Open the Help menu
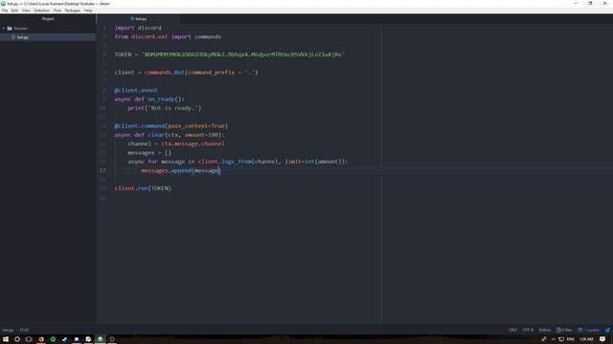 pyautogui.click(x=88, y=11)
